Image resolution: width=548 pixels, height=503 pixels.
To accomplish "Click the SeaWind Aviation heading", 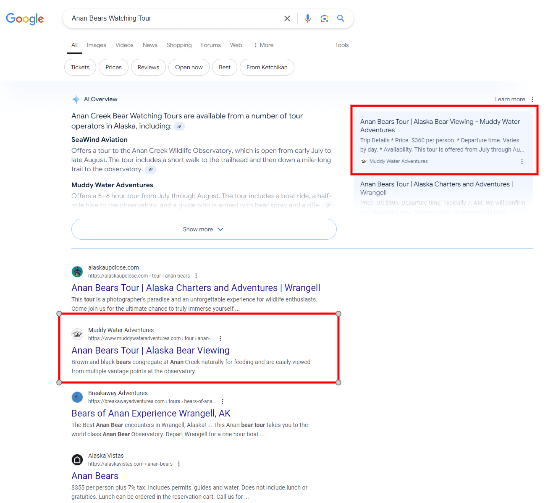I will 100,140.
